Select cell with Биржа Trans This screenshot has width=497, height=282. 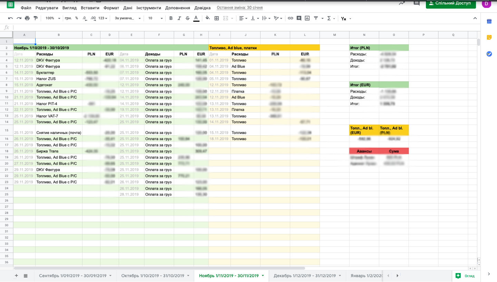[x=59, y=151]
